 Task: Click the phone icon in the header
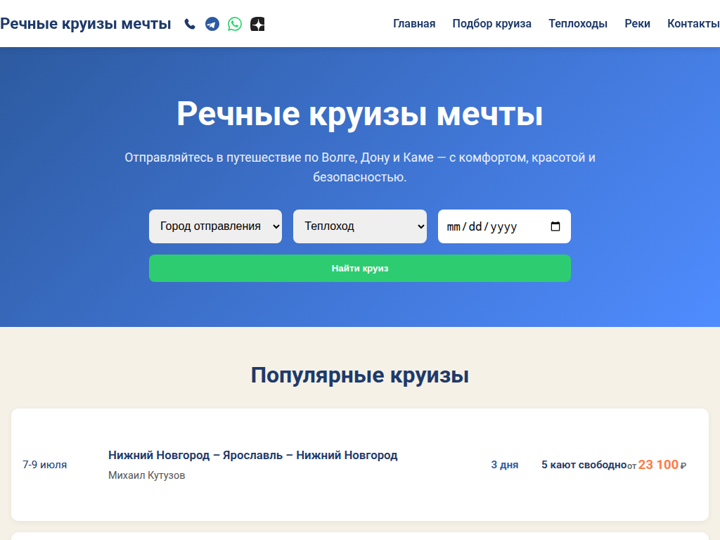pyautogui.click(x=188, y=23)
